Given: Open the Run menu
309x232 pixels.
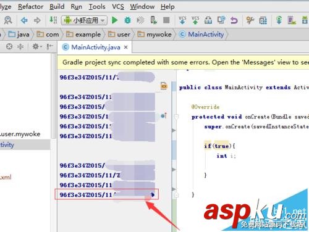Looking at the screenshot, I should pos(76,7).
